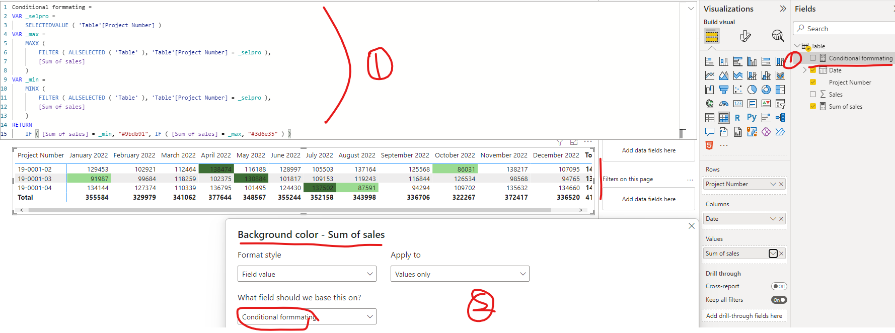The image size is (895, 333).
Task: Choose the Stacked area chart visual
Action: (737, 75)
